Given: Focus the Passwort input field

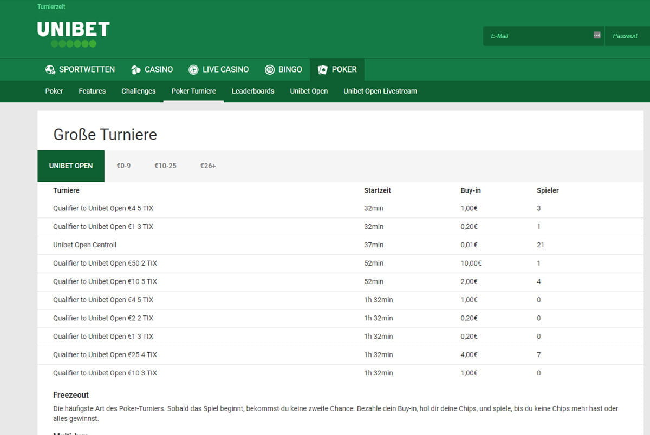Looking at the screenshot, I should [x=627, y=36].
